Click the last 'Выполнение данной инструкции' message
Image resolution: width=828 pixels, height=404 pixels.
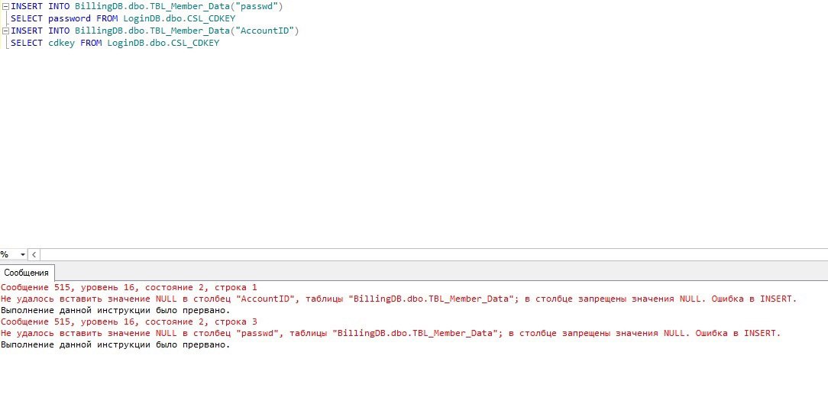[115, 345]
